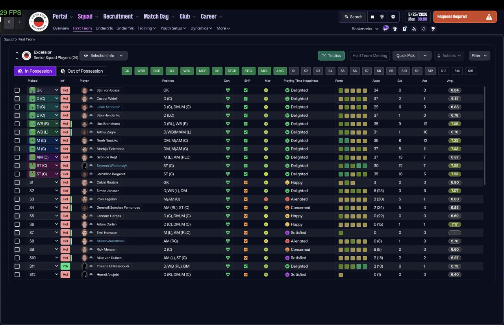Click the morale icon for Irakli Yegoian
The width and height of the screenshot is (504, 325).
point(266,199)
